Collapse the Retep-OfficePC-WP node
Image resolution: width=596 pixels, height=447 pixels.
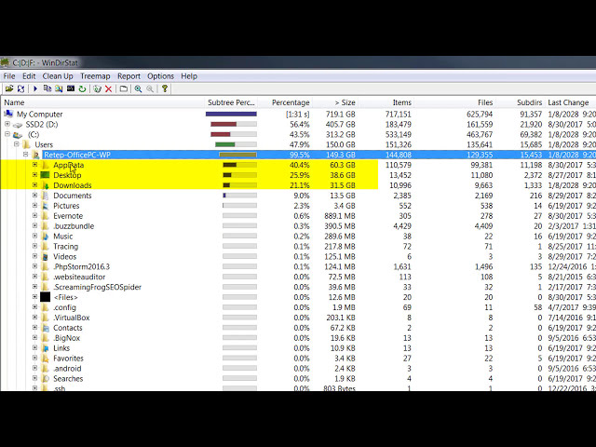pyautogui.click(x=25, y=155)
